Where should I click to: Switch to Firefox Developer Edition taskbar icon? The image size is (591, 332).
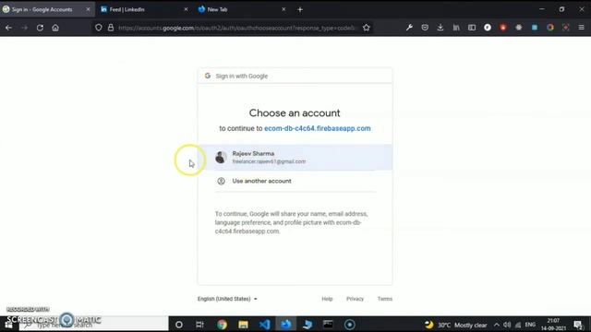(x=286, y=325)
